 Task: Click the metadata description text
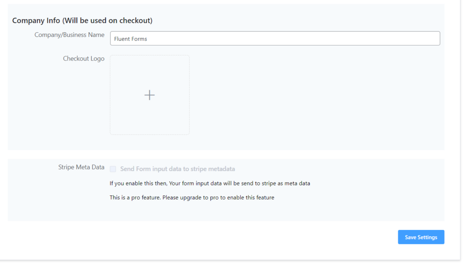coord(210,183)
